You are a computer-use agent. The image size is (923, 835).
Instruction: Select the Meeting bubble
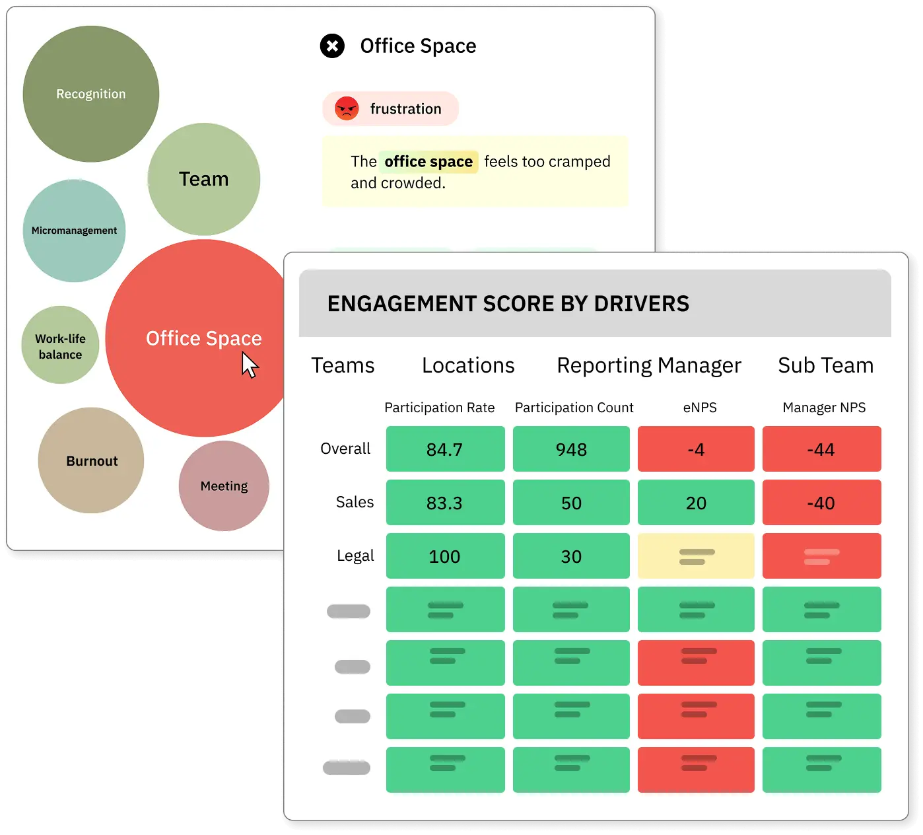pos(224,486)
